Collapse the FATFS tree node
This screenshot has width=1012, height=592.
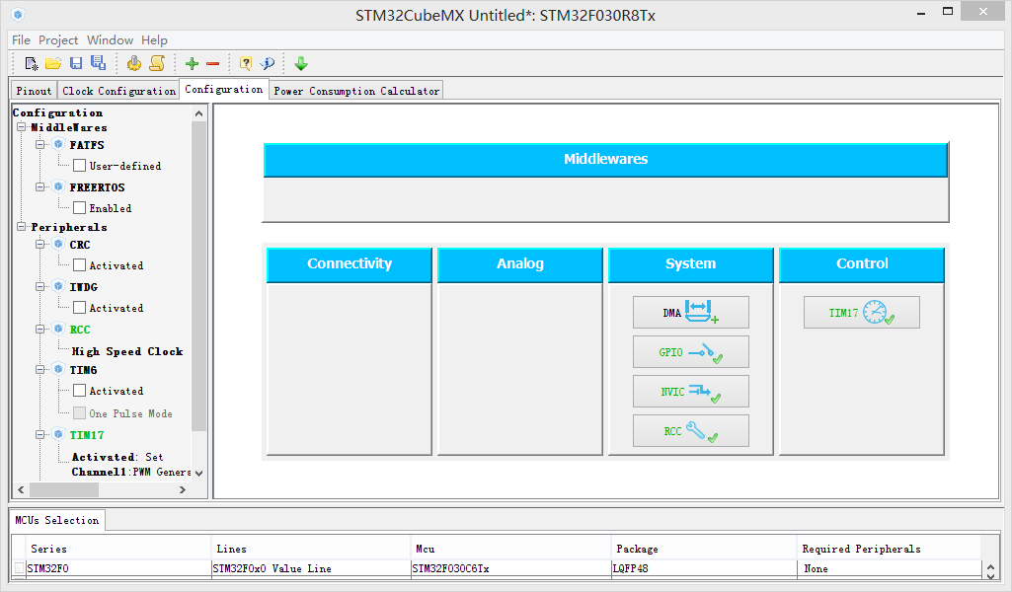click(40, 144)
